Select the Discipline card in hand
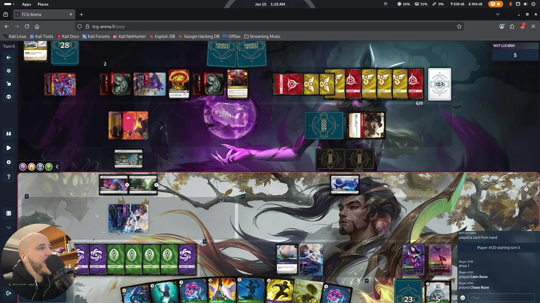This screenshot has height=303, width=540. click(251, 290)
